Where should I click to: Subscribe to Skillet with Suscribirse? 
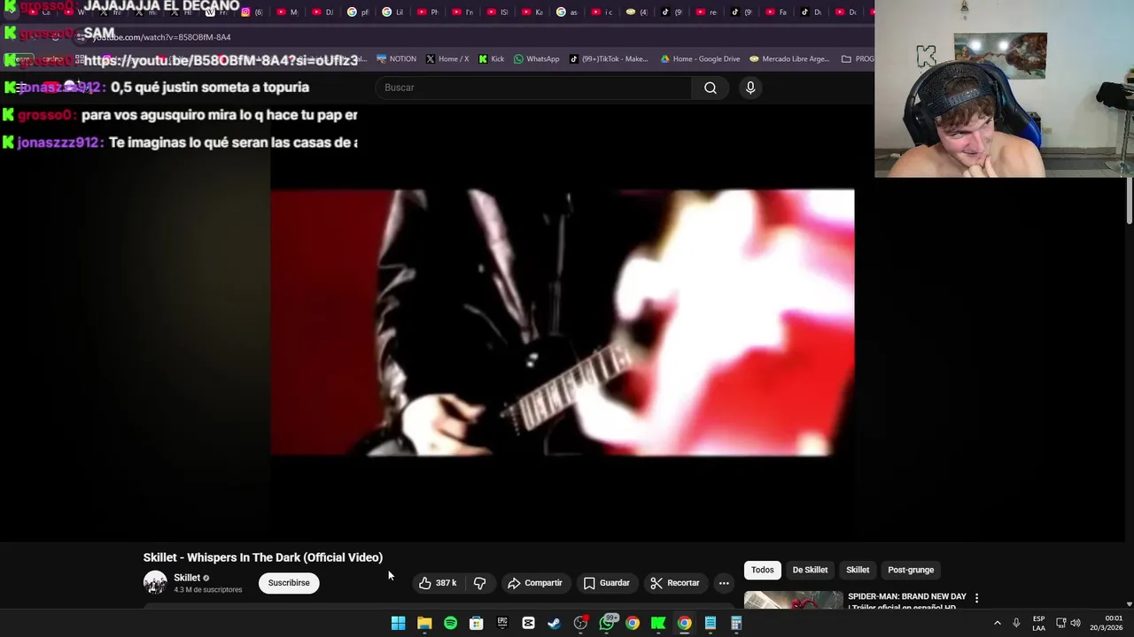click(x=289, y=583)
